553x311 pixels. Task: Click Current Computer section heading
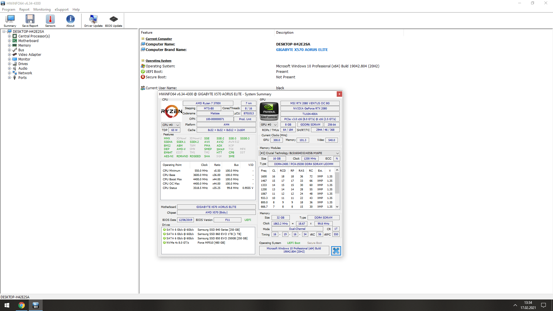159,39
